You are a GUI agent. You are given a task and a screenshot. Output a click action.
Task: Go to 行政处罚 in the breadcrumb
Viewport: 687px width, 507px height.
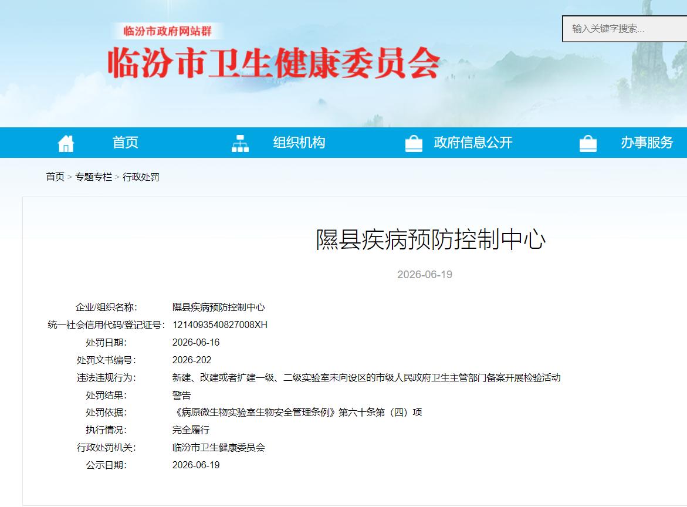pos(141,177)
